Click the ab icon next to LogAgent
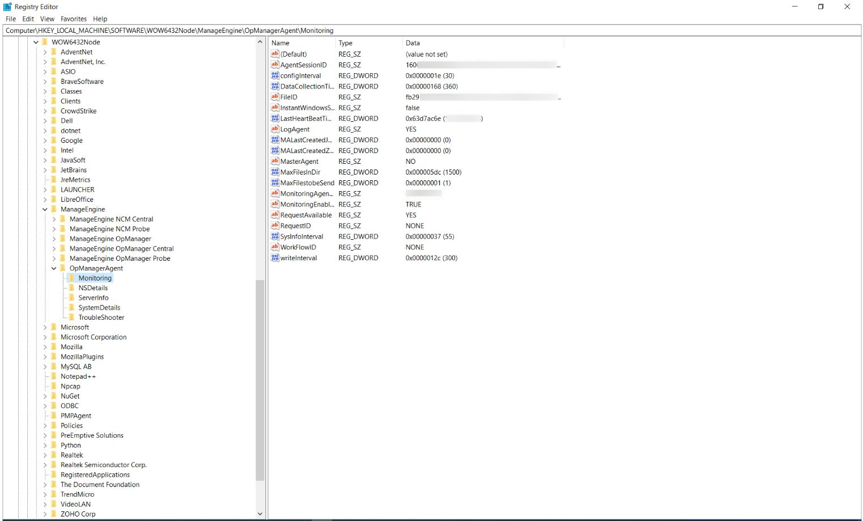 click(275, 129)
